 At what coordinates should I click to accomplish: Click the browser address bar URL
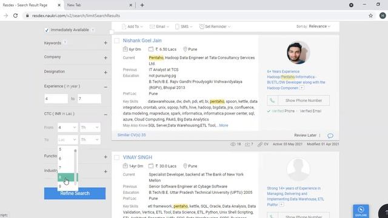click(x=76, y=16)
